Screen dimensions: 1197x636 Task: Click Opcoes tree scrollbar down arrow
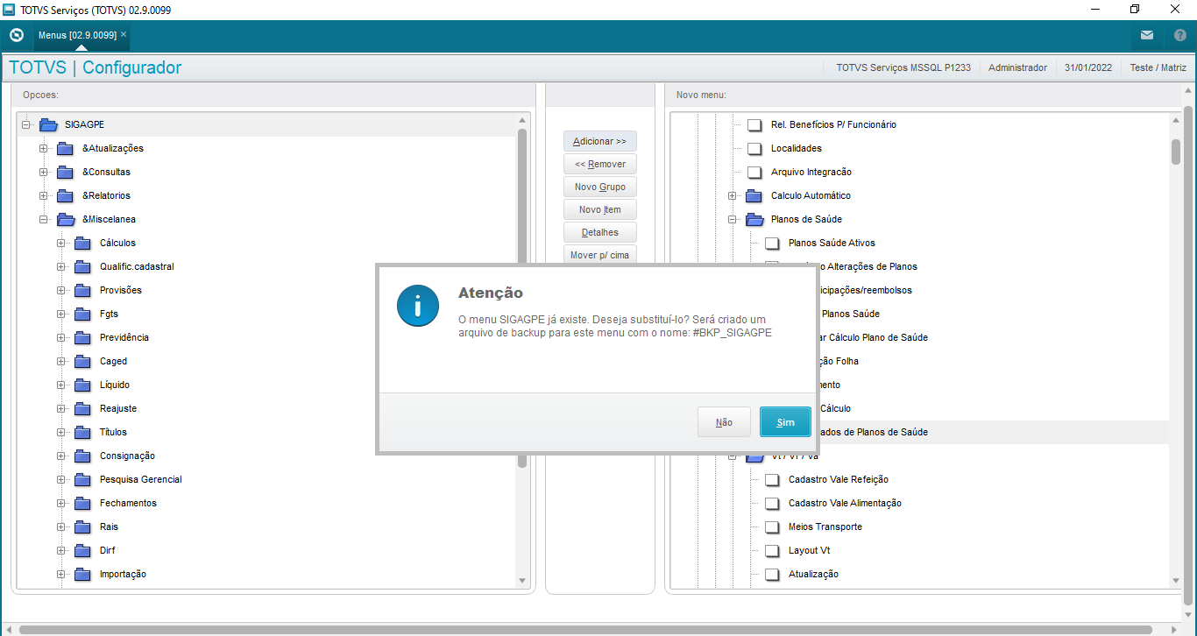click(522, 581)
